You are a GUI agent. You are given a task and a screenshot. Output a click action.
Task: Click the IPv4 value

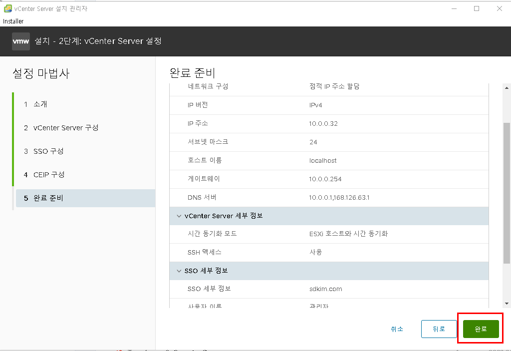point(315,105)
